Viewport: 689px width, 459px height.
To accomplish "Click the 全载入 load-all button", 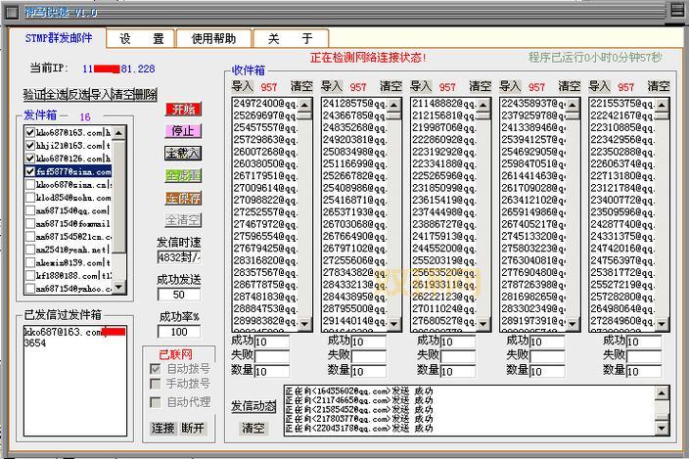I will point(182,154).
